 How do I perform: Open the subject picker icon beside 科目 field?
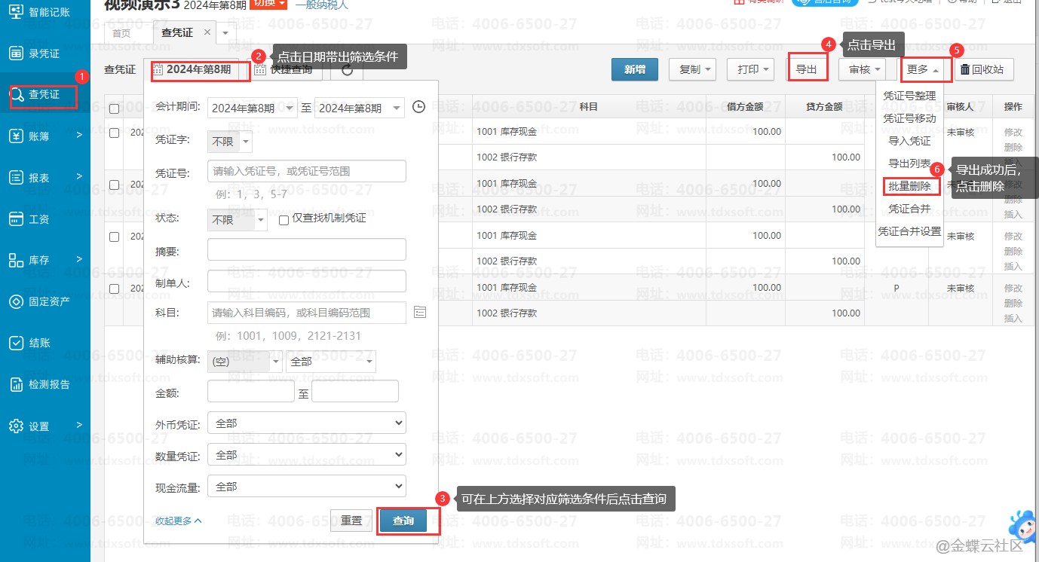(x=420, y=312)
